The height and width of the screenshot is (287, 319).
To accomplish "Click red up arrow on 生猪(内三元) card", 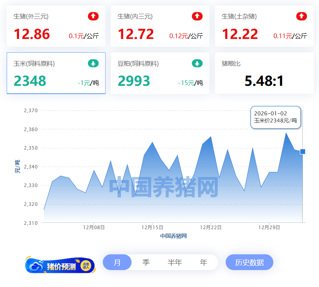I will click(x=197, y=16).
